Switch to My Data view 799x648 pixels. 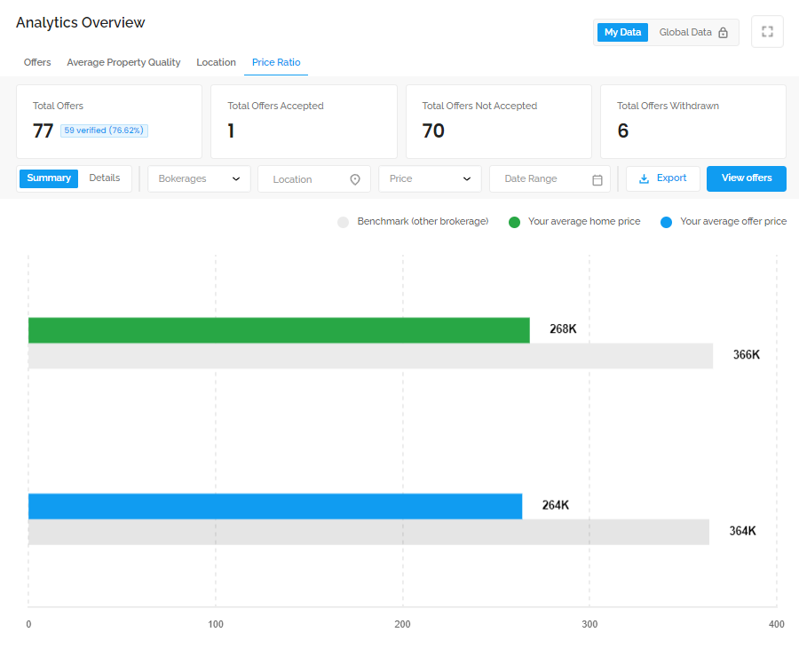point(622,32)
